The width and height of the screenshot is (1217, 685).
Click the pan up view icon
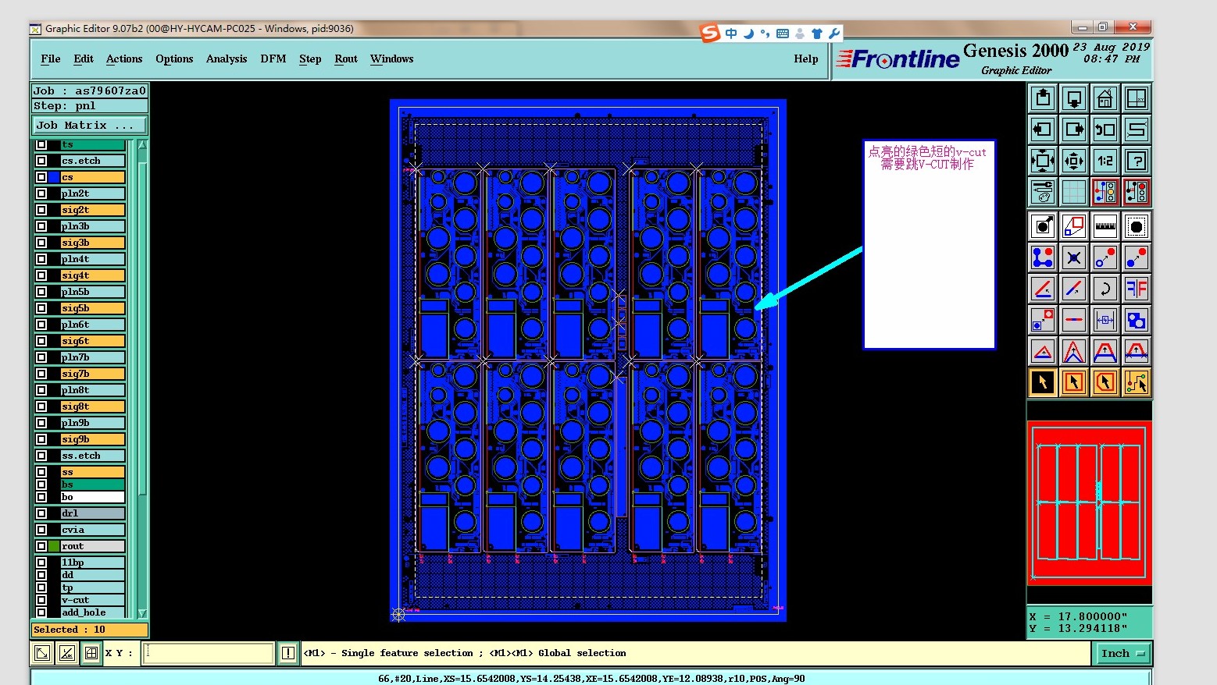tap(1043, 98)
